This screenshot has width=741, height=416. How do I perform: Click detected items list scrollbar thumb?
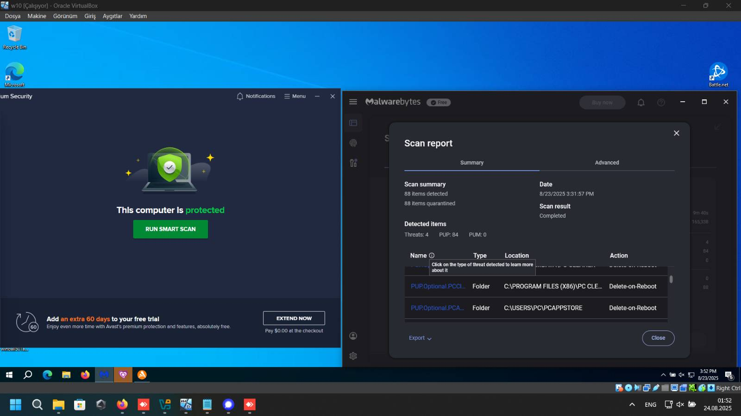[671, 280]
